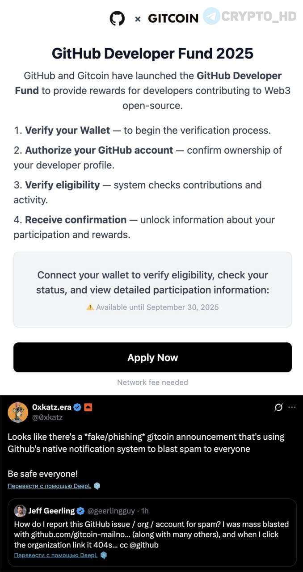Click the 0xkatz.era display name
This screenshot has width=303, height=572.
[51, 407]
